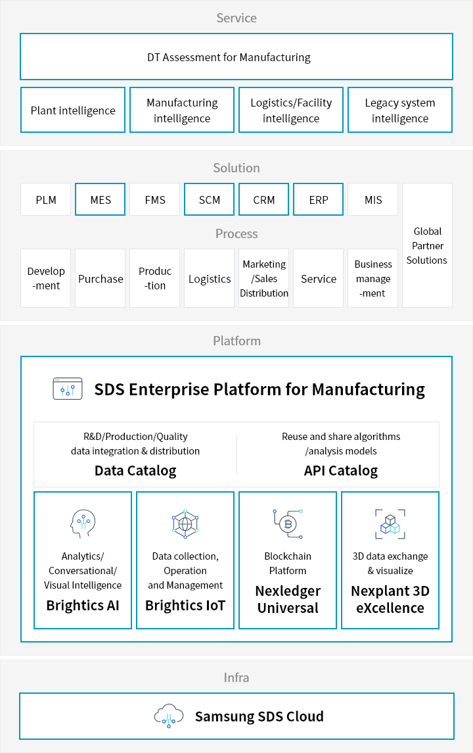Image resolution: width=473 pixels, height=753 pixels.
Task: Click the Samsung SDS Cloud icon
Action: (x=168, y=716)
